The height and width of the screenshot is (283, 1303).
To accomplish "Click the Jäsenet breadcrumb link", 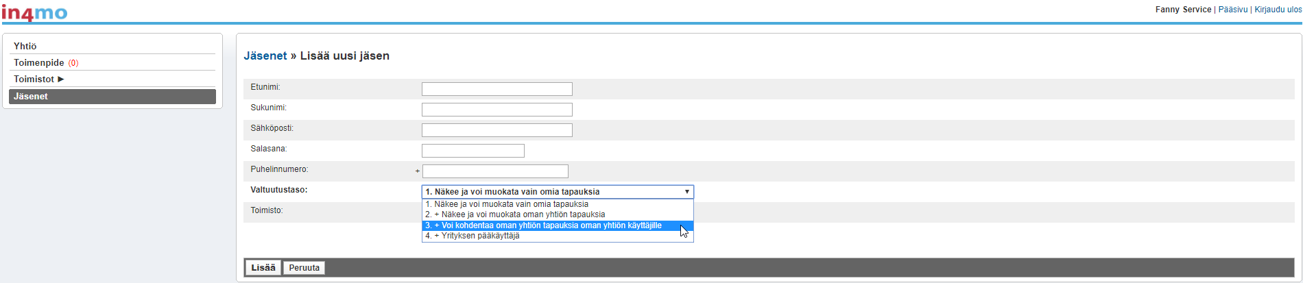I will pos(265,56).
